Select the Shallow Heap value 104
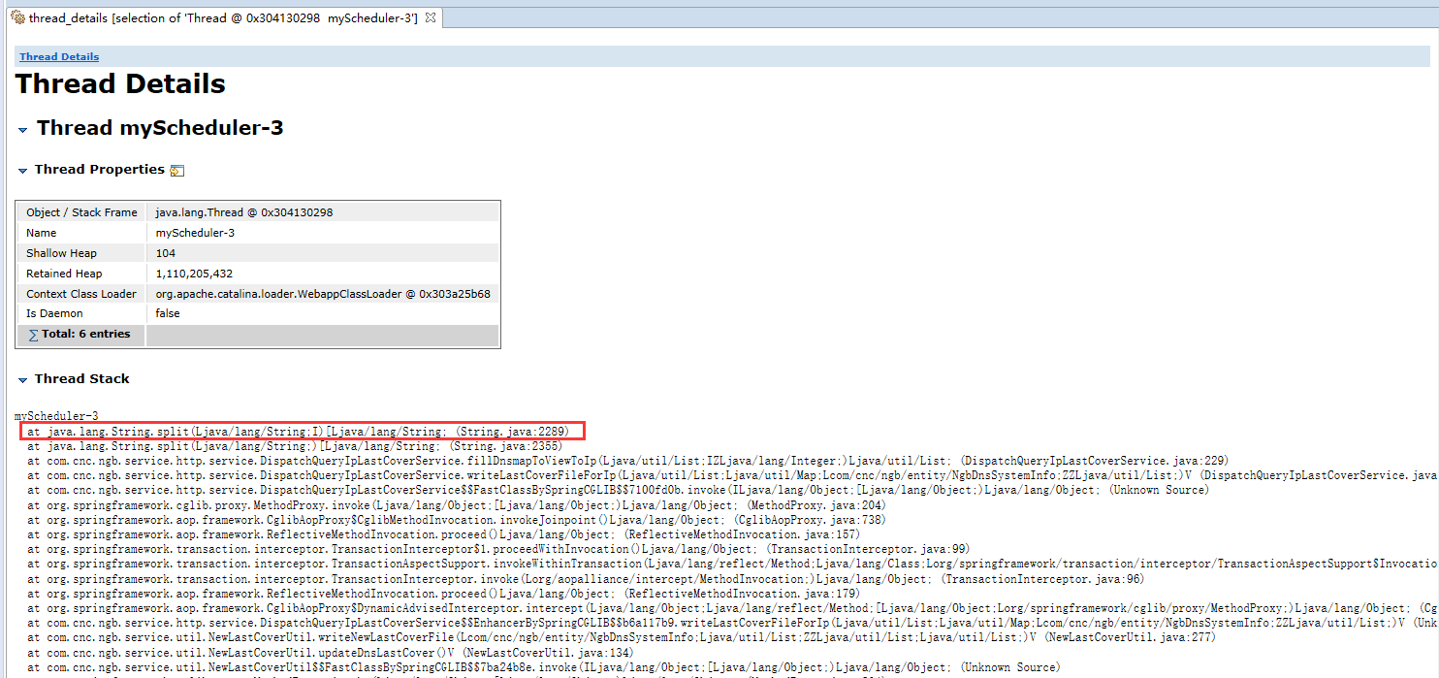This screenshot has height=678, width=1439. pos(165,253)
